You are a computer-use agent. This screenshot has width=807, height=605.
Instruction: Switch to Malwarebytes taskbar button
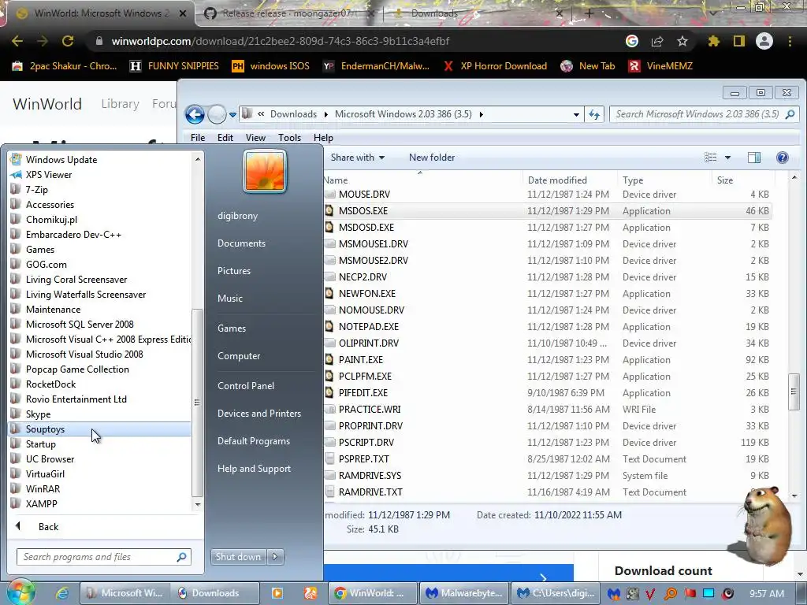pyautogui.click(x=465, y=593)
